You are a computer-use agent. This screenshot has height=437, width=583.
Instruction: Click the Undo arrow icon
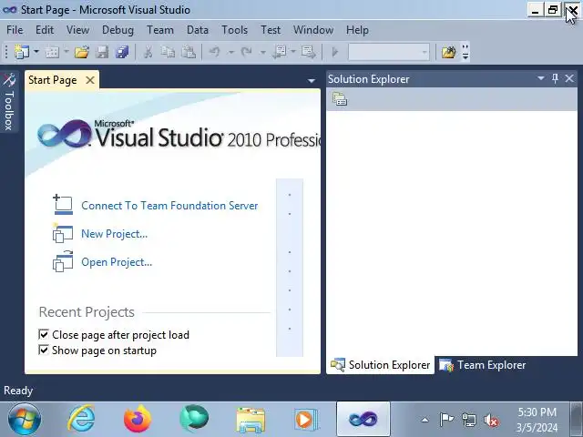(x=215, y=52)
